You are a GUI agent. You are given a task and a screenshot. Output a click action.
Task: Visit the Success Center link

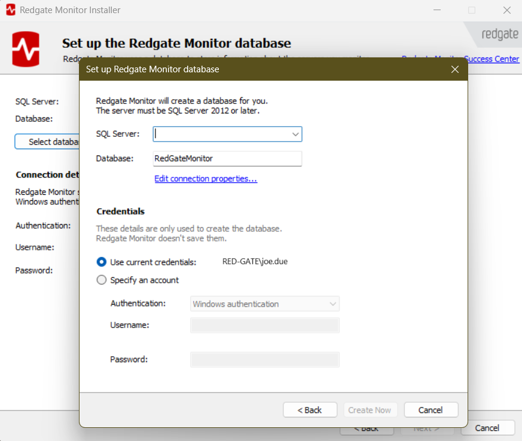[x=492, y=59]
